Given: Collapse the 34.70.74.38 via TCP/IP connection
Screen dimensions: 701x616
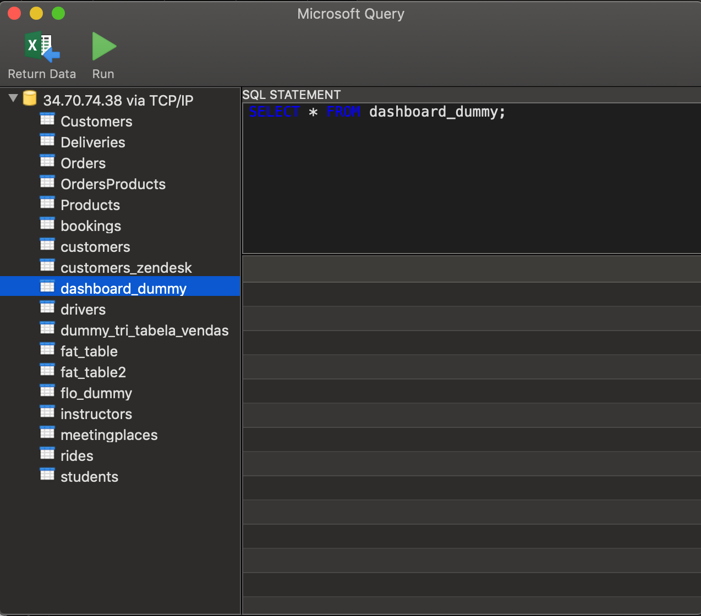Looking at the screenshot, I should [x=12, y=98].
